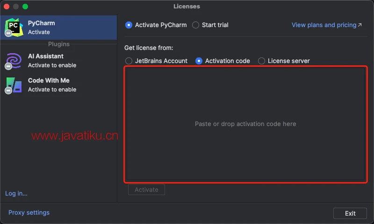Select JetBrains Account as license source
Viewport: 374px width, 224px height.
click(129, 61)
